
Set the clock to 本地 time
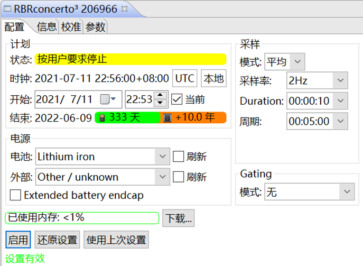[x=213, y=78]
